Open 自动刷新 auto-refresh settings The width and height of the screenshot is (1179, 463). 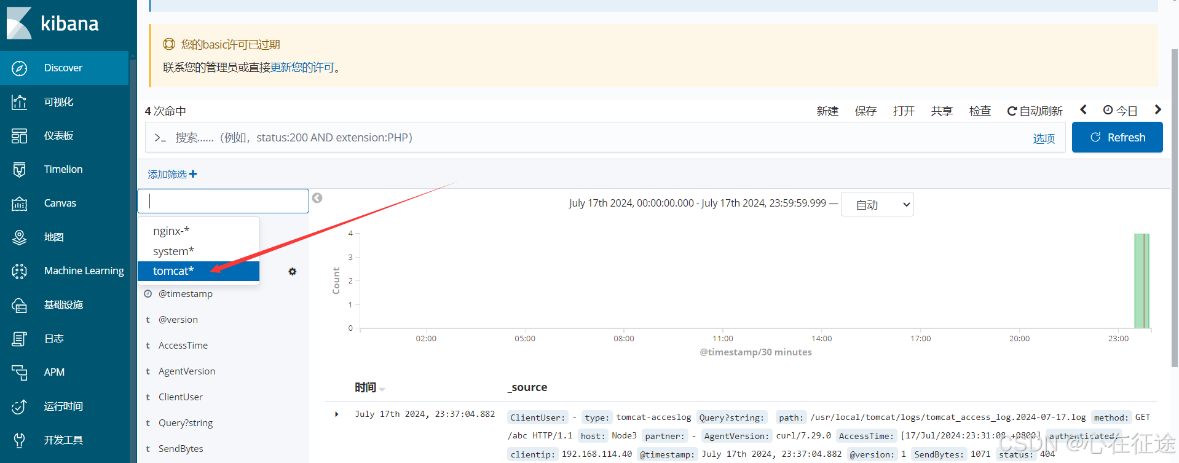coord(1035,111)
